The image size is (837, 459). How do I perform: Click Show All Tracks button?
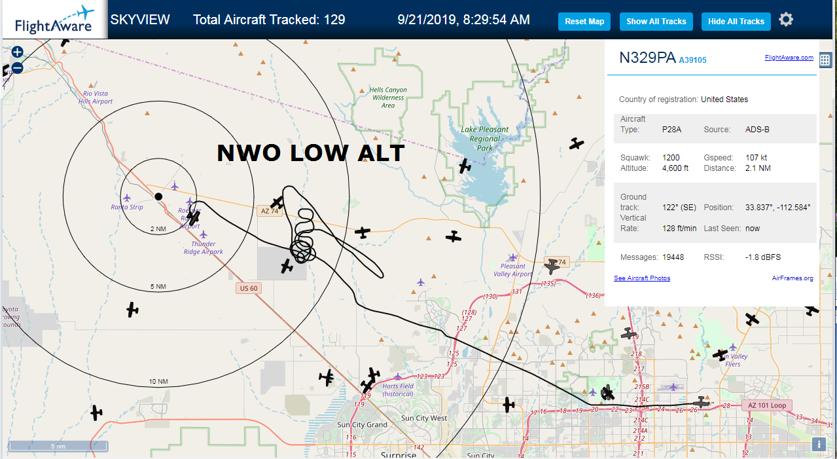656,22
